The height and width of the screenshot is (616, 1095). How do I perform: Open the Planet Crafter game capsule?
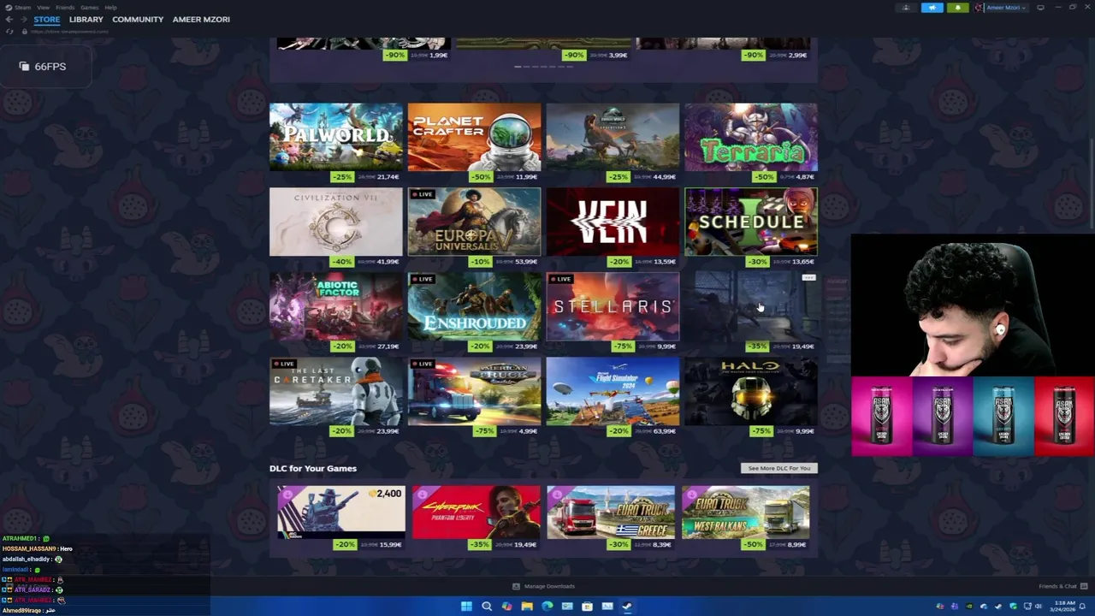pos(474,137)
